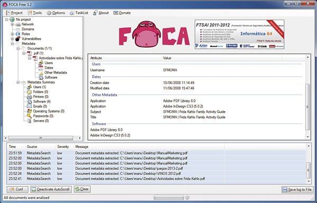
Task: Click the globe icon beside No project
Action: point(12,20)
